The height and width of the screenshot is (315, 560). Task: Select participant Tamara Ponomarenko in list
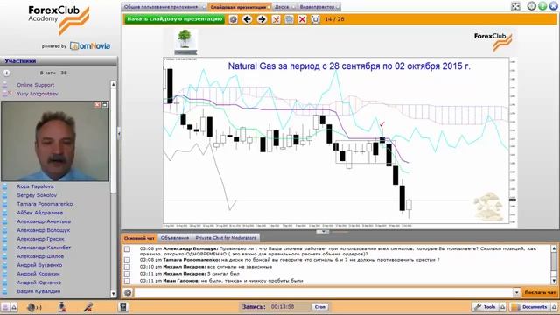pyautogui.click(x=45, y=204)
